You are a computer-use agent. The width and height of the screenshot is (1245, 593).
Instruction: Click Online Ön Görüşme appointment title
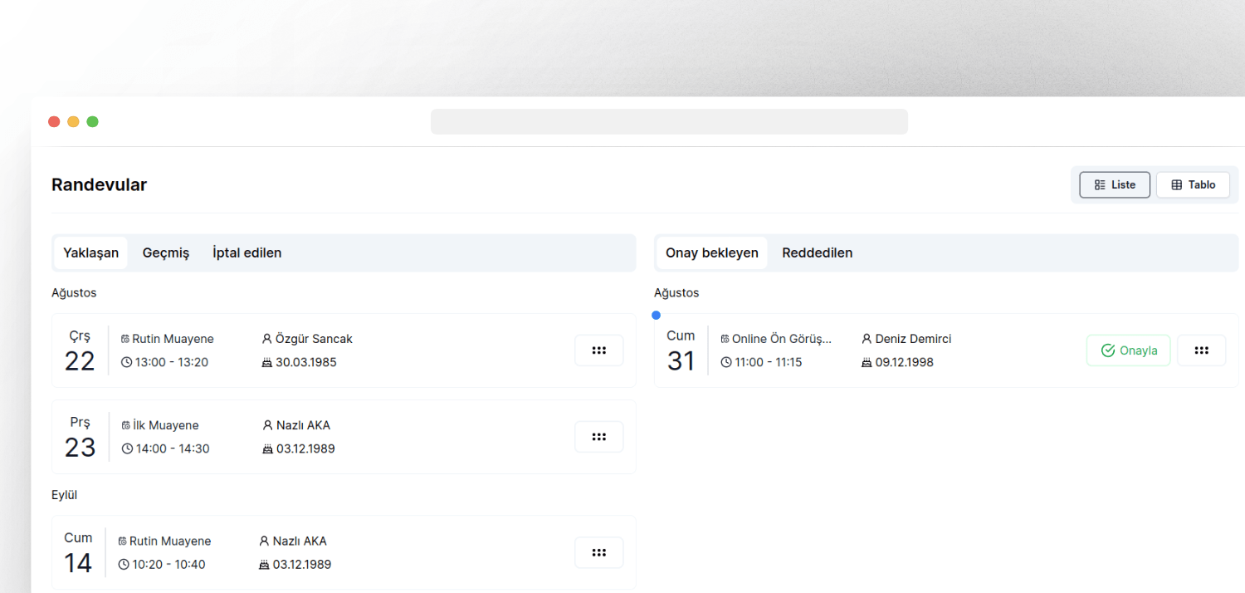click(x=781, y=339)
